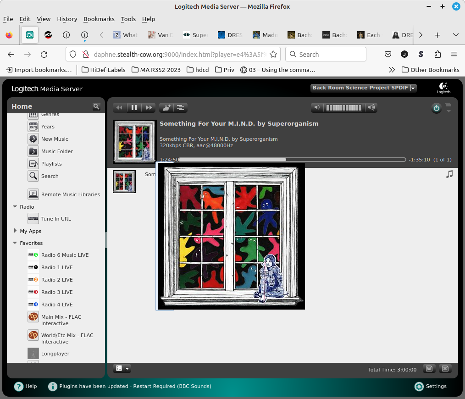Bookmark this page with star icon

coord(273,54)
